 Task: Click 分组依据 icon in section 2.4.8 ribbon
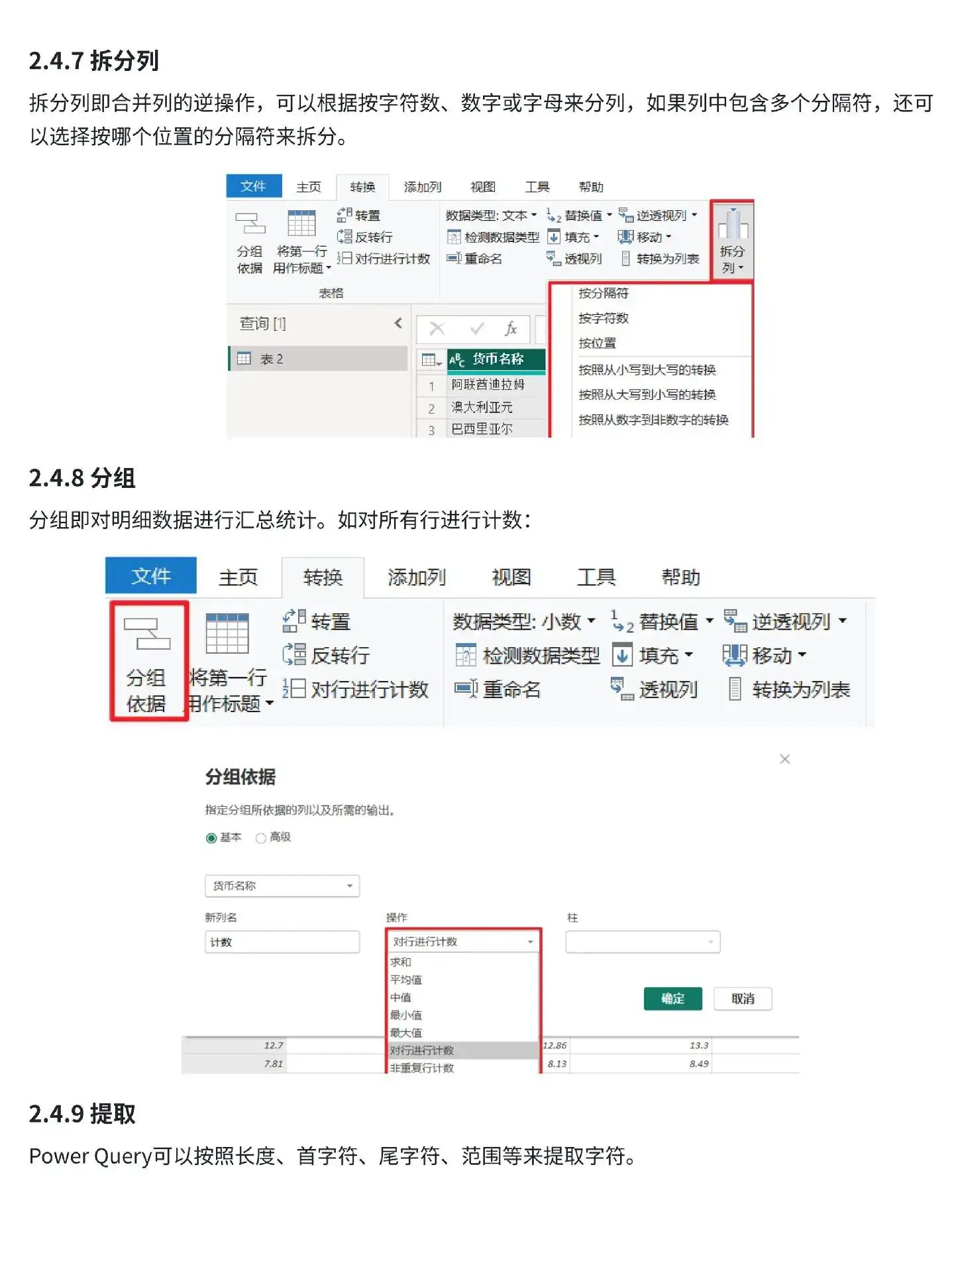click(x=146, y=633)
